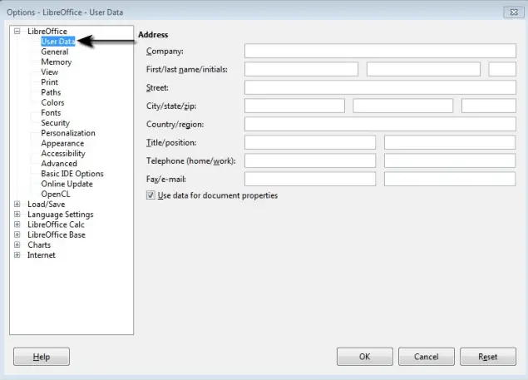
Task: Open the OpenCL options page
Action: pos(56,194)
